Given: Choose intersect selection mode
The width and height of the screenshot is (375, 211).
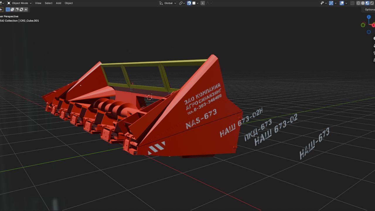Looking at the screenshot, I should (x=26, y=9).
